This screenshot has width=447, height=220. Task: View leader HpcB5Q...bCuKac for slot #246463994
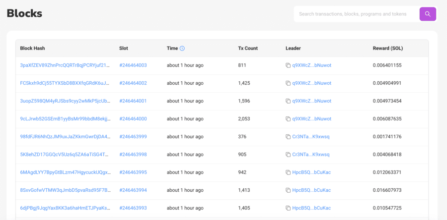[x=311, y=190]
